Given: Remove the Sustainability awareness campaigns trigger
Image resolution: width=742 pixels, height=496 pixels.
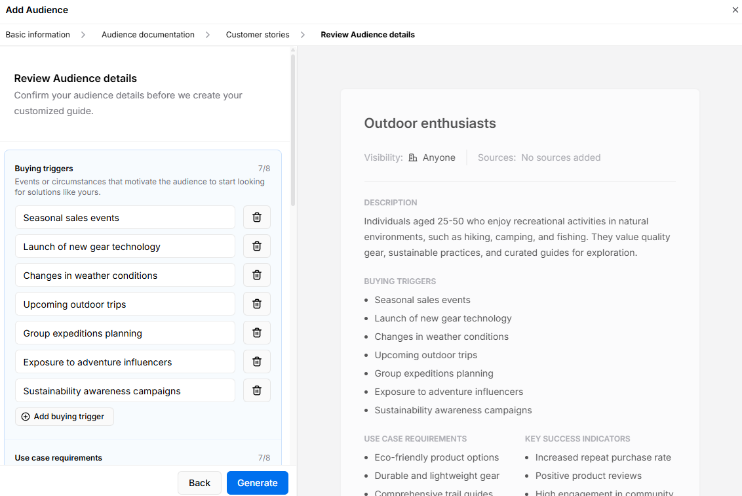Looking at the screenshot, I should [257, 391].
